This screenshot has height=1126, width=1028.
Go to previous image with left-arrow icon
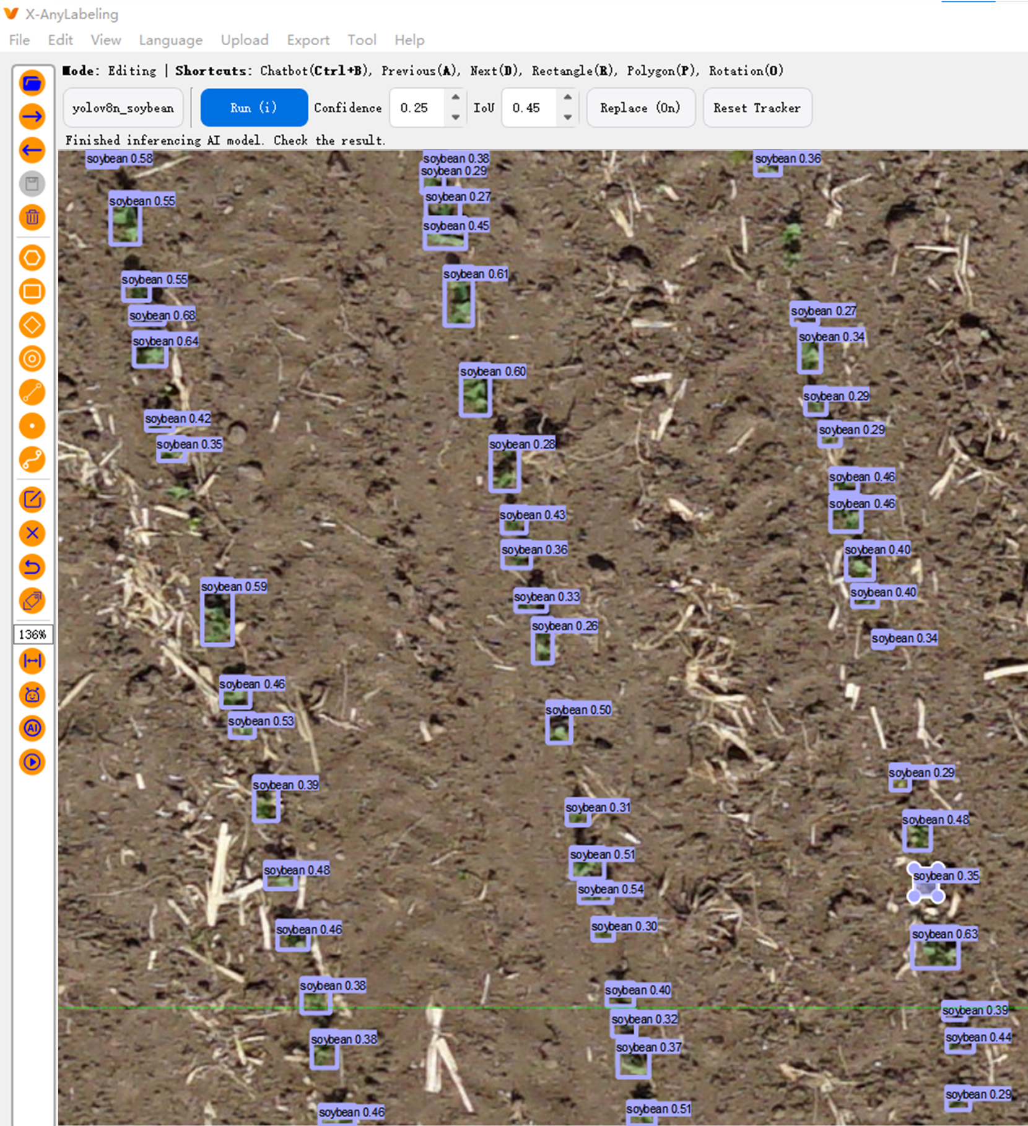click(x=32, y=150)
